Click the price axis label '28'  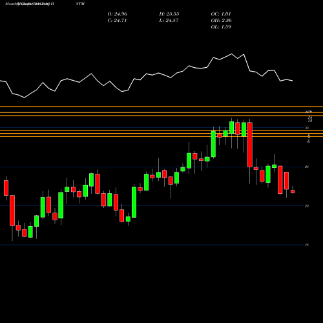tap(307, 167)
